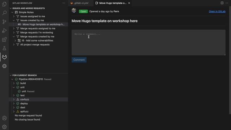Expand Merge requests I'm reviewing
Screen dimensions: 231x130
[x=14, y=32]
